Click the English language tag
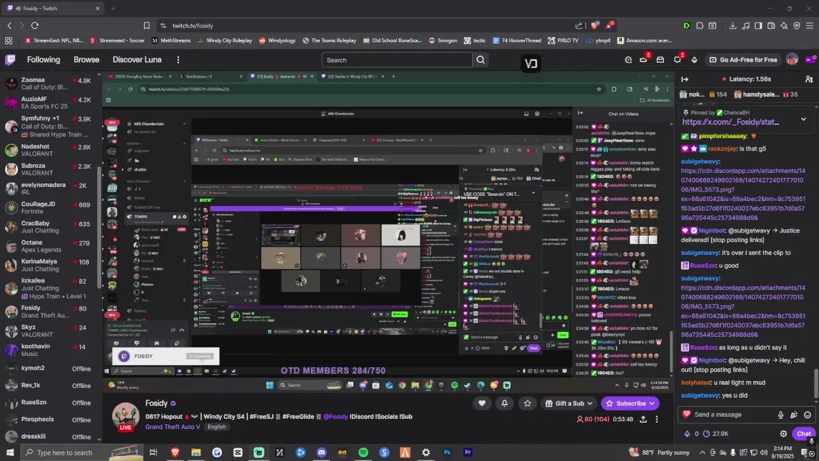The image size is (819, 461). (x=216, y=427)
